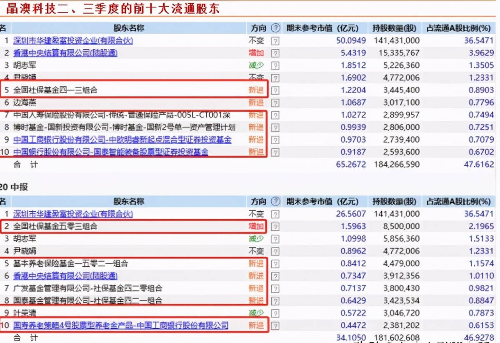Image resolution: width=500 pixels, height=343 pixels.
Task: Open 中国工商银行-中欧明睿新起点 fund link
Action: (x=122, y=140)
